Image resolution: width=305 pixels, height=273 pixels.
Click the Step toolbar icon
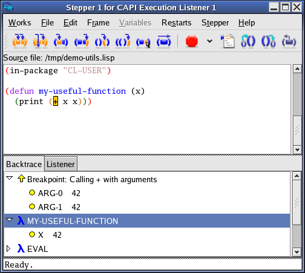(19, 41)
